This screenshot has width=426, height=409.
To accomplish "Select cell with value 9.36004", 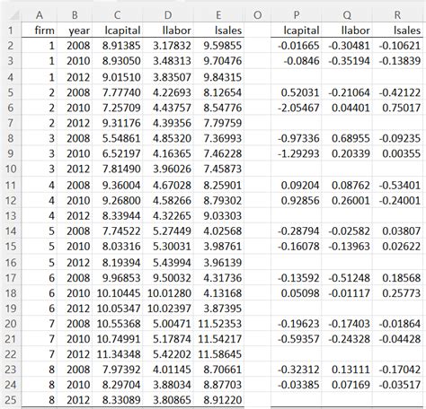I will [117, 185].
